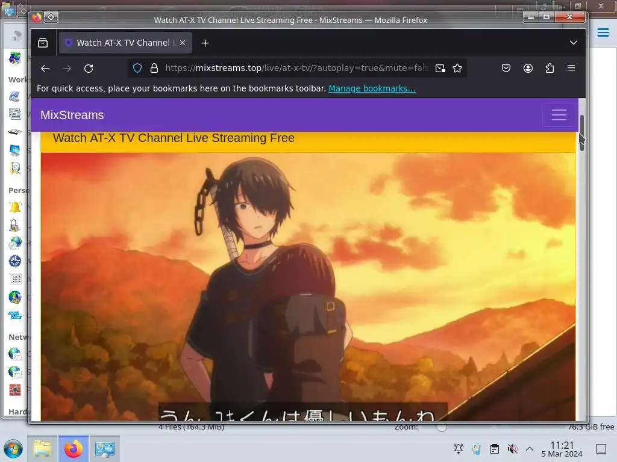Adjust the Zoom slider in background window

pyautogui.click(x=442, y=427)
